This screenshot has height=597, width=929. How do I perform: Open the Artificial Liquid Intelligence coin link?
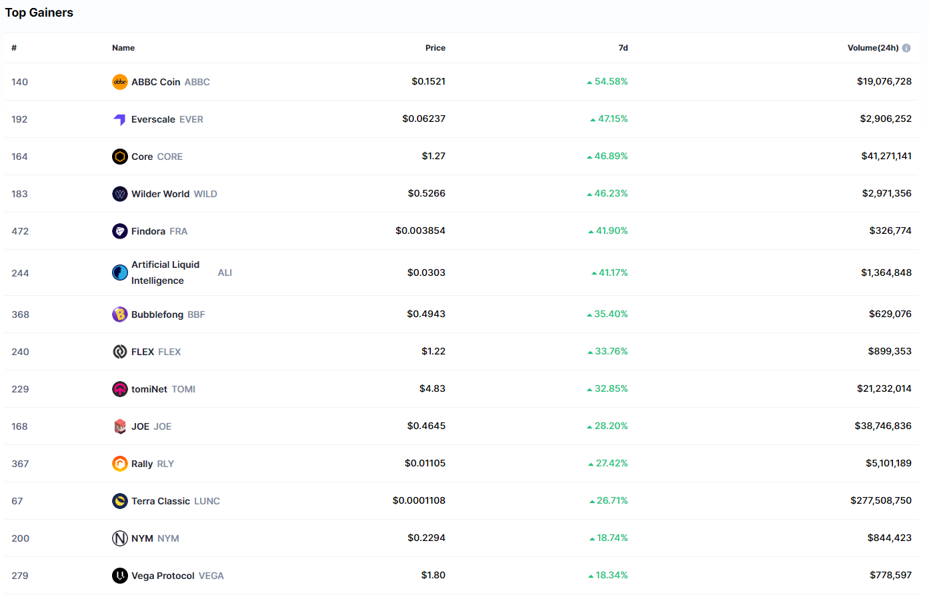click(x=165, y=273)
